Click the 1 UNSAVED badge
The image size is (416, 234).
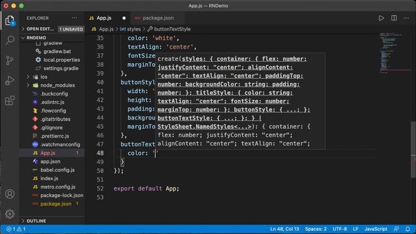point(71,29)
